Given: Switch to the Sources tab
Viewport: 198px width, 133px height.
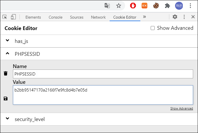Looking at the screenshot, I should tap(77, 17).
